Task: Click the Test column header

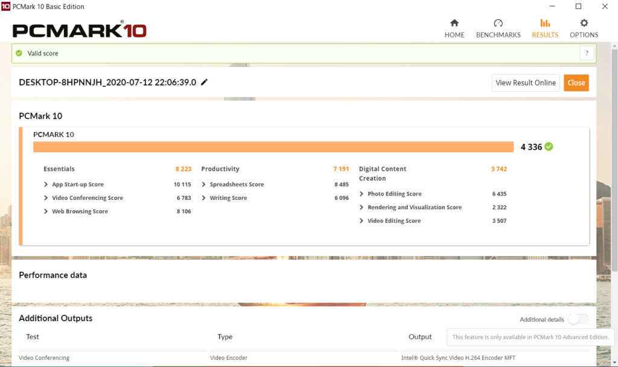Action: tap(33, 337)
